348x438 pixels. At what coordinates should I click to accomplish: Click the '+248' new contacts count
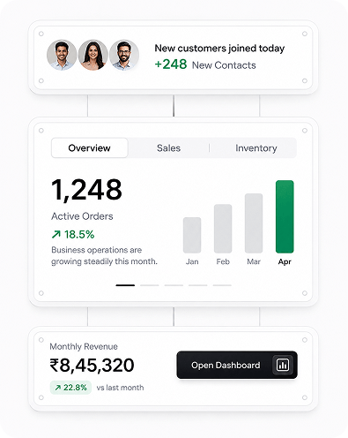(x=171, y=64)
